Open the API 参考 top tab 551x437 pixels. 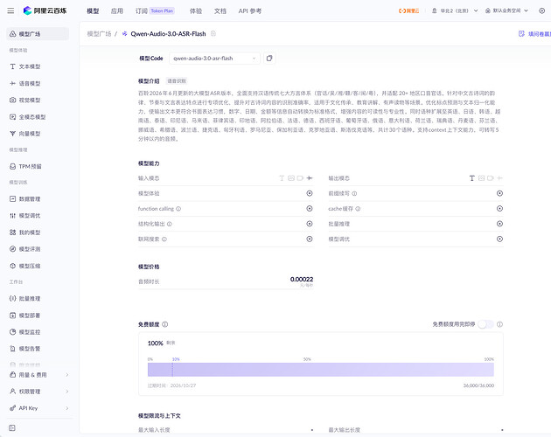click(249, 11)
